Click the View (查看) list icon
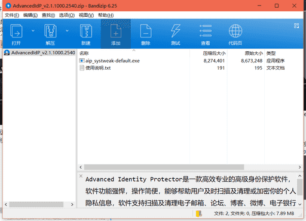The image size is (306, 221). tap(206, 31)
